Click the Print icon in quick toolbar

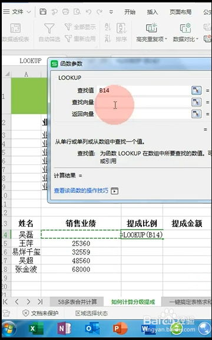65,11
